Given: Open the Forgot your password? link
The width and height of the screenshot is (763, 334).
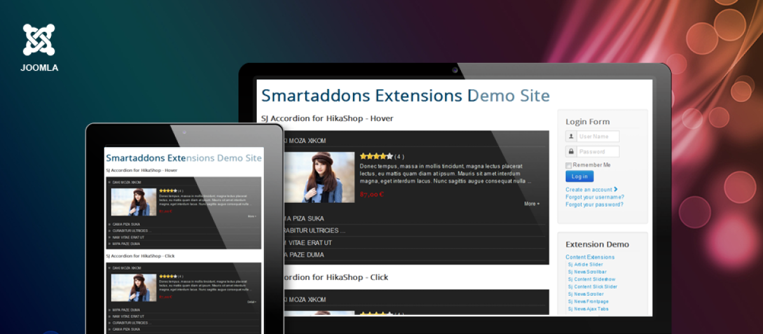Looking at the screenshot, I should click(594, 204).
